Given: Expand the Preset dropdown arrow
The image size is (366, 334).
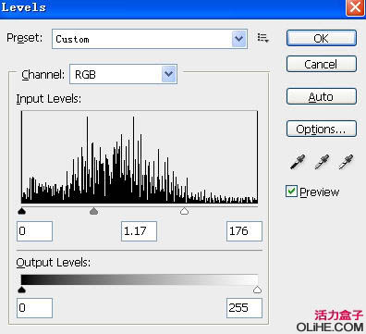Looking at the screenshot, I should (238, 39).
